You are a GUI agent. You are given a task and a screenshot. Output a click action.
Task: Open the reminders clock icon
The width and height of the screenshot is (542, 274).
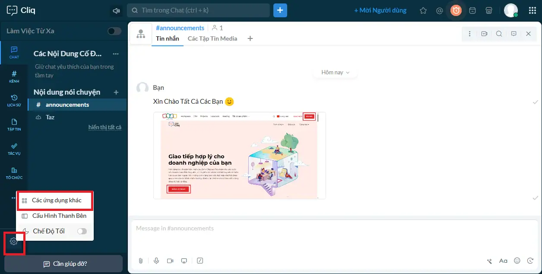point(456,10)
